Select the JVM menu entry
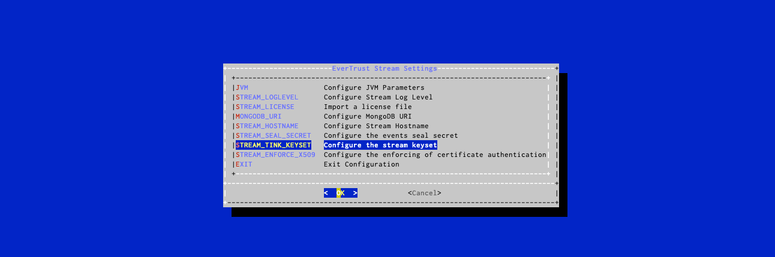The height and width of the screenshot is (257, 775). [242, 87]
